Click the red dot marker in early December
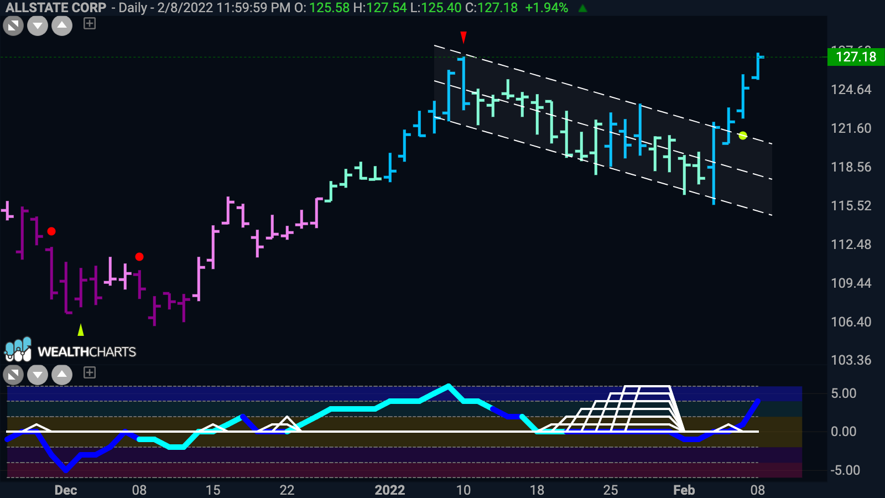Viewport: 885px width, 498px height. 51,231
